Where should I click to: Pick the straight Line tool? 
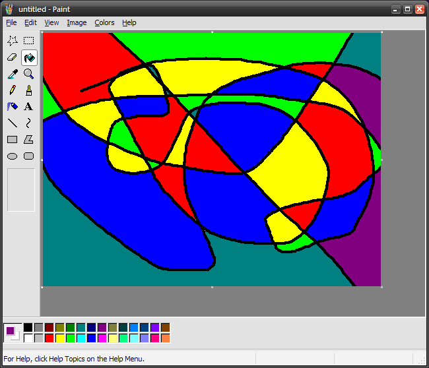click(x=13, y=123)
